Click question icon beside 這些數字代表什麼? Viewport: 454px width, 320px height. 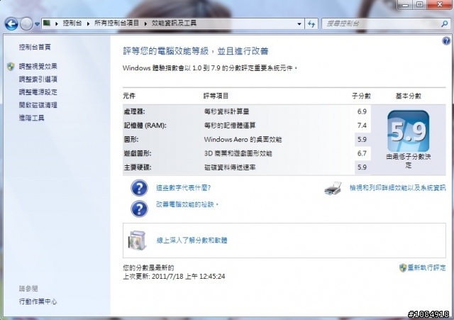pyautogui.click(x=139, y=188)
